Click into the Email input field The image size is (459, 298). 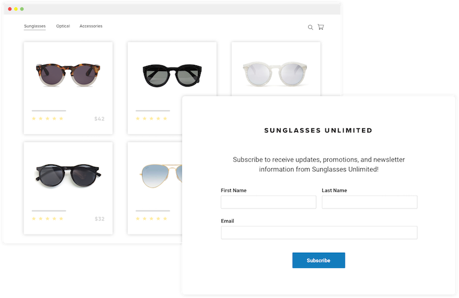[x=319, y=233]
